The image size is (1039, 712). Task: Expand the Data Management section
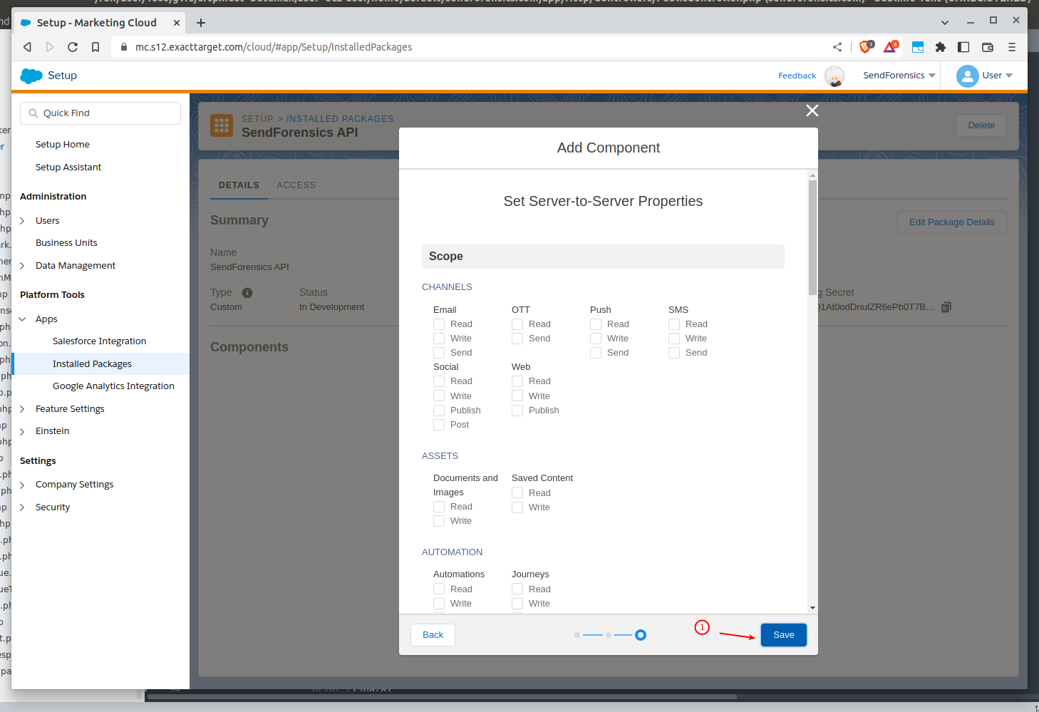click(22, 266)
